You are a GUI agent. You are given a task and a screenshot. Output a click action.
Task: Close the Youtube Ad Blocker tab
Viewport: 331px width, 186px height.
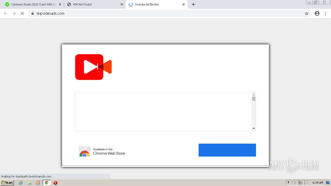(184, 4)
